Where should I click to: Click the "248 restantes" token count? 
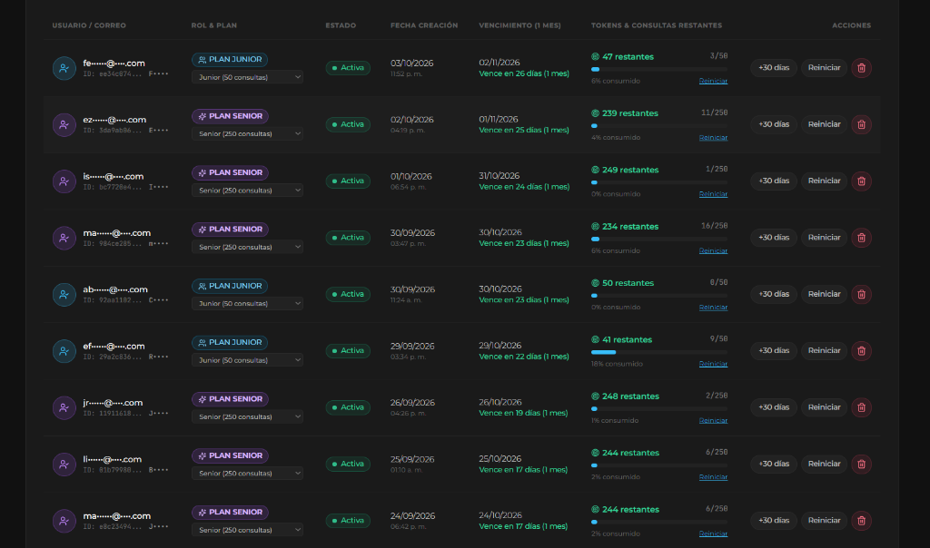click(630, 396)
